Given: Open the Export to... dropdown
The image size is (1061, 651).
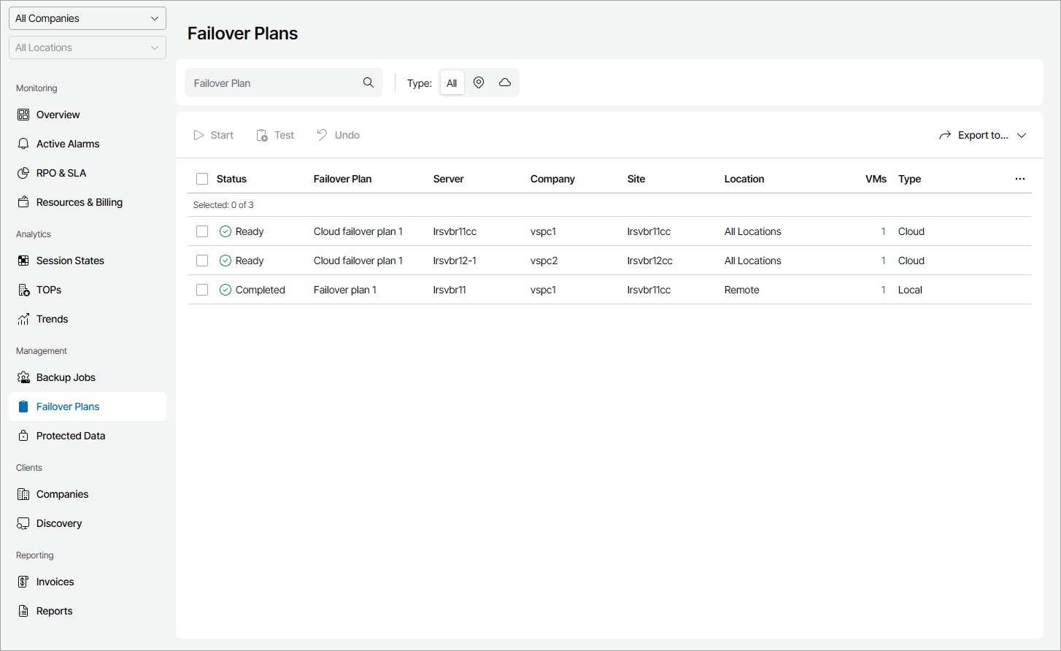Looking at the screenshot, I should 982,135.
